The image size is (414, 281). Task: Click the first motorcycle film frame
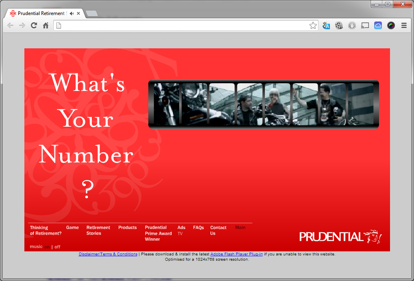[x=166, y=104]
